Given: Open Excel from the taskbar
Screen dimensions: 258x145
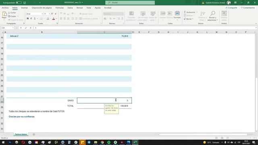Looking at the screenshot, I should [x=135, y=142].
